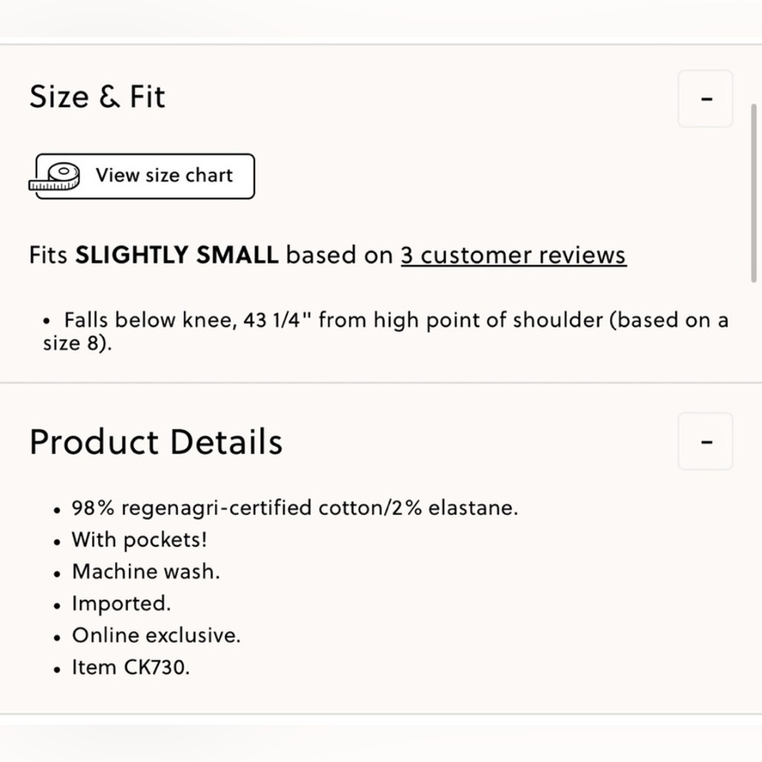The image size is (762, 762).
Task: Click the Size & Fit heading
Action: coord(97,97)
